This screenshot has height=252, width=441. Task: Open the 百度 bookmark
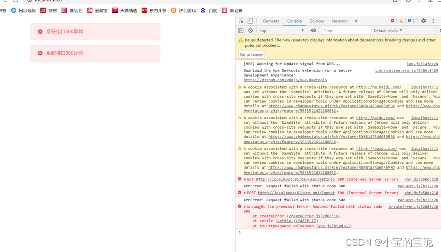click(x=209, y=10)
